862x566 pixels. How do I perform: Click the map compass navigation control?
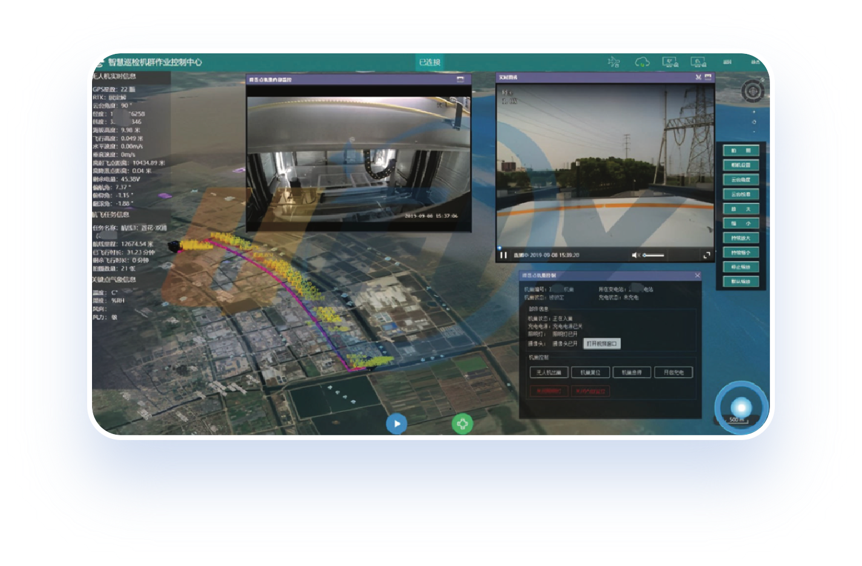click(x=752, y=91)
